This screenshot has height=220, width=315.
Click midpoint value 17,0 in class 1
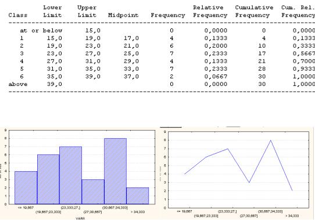point(131,38)
